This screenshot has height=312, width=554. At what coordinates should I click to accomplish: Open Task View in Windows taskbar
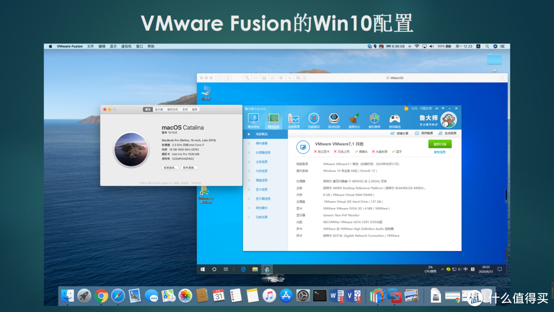[226, 269]
